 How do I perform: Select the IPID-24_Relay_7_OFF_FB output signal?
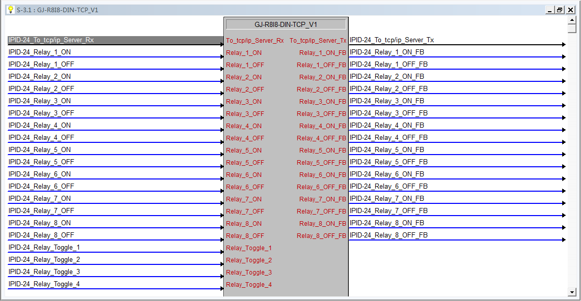pos(457,211)
